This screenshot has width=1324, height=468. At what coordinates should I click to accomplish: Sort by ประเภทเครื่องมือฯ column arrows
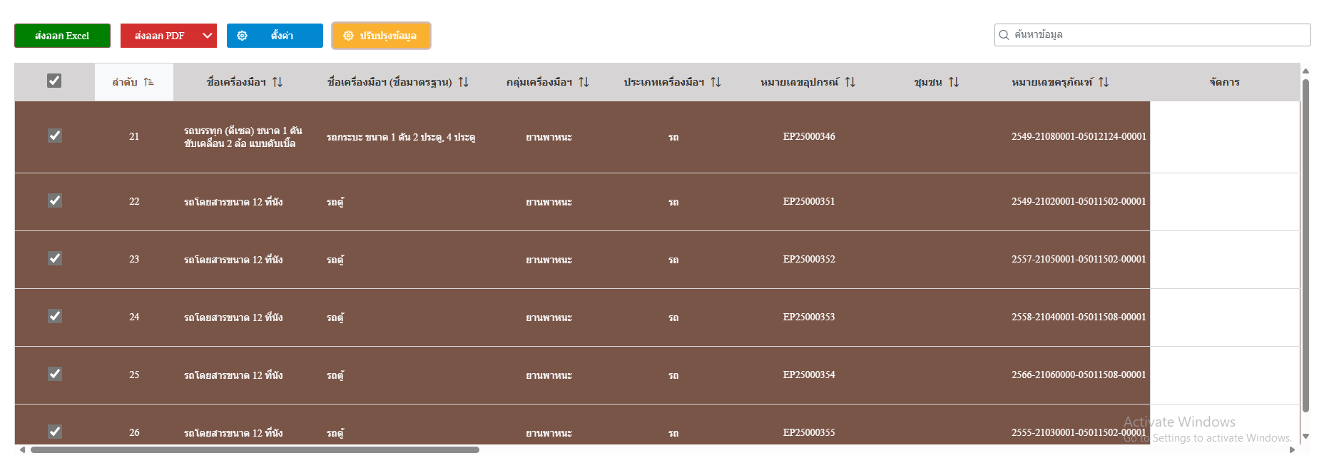pyautogui.click(x=716, y=82)
